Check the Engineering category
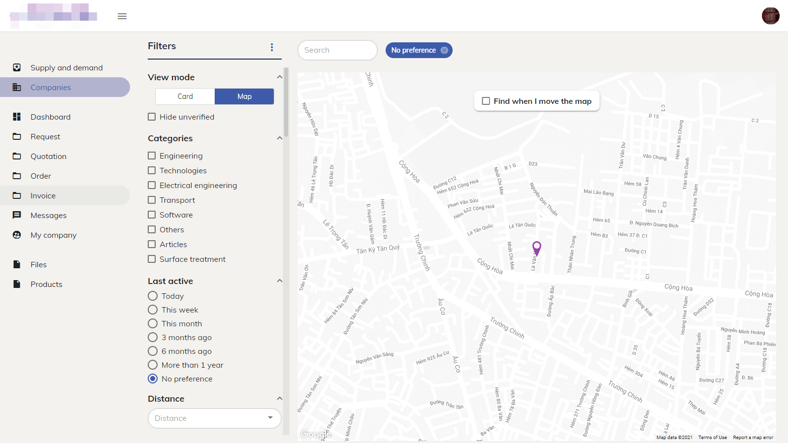 click(152, 156)
